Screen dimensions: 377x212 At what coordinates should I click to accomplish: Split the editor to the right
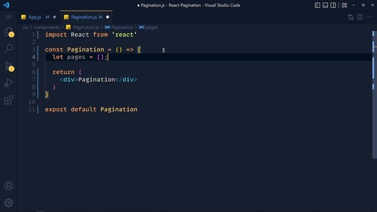coord(360,17)
